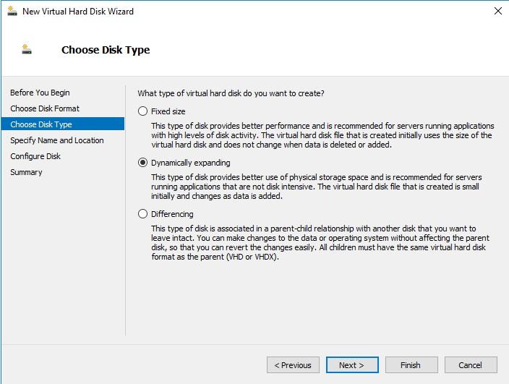This screenshot has width=509, height=384.
Task: Click the disk icon beside the Choose Disk Type heading
Action: (x=27, y=50)
